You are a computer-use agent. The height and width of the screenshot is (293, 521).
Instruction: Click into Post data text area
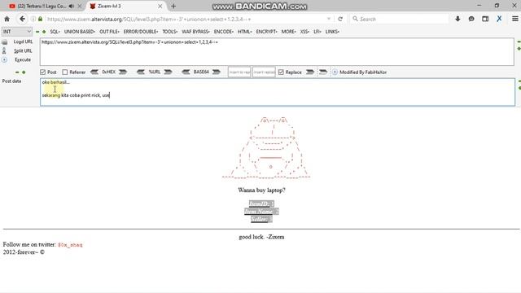pos(278,92)
